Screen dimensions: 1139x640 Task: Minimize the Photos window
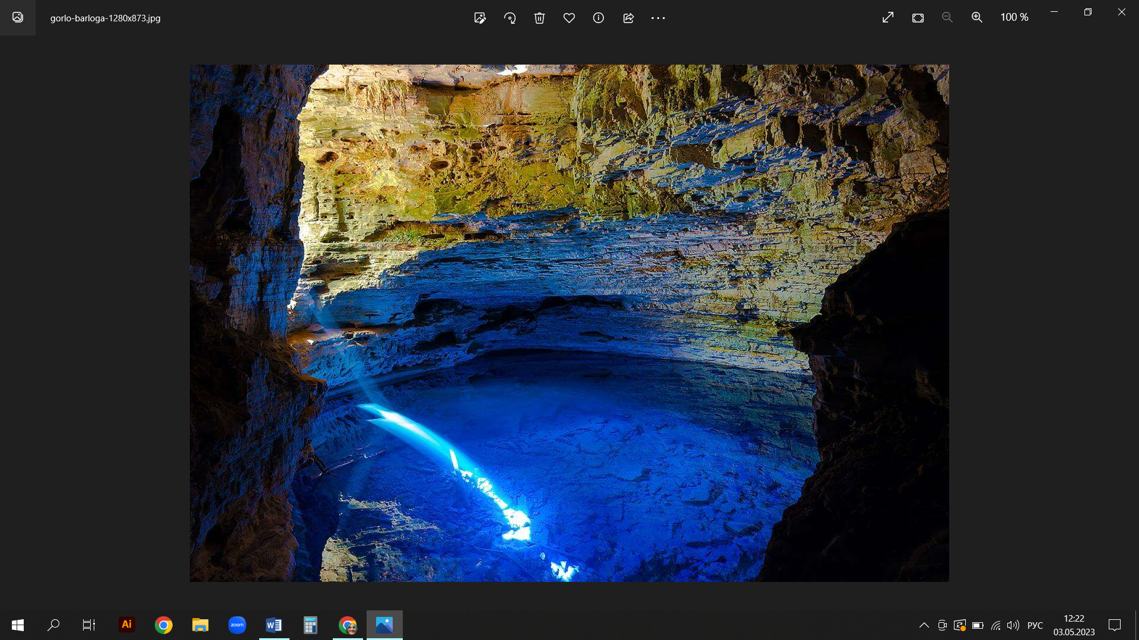pyautogui.click(x=1054, y=12)
